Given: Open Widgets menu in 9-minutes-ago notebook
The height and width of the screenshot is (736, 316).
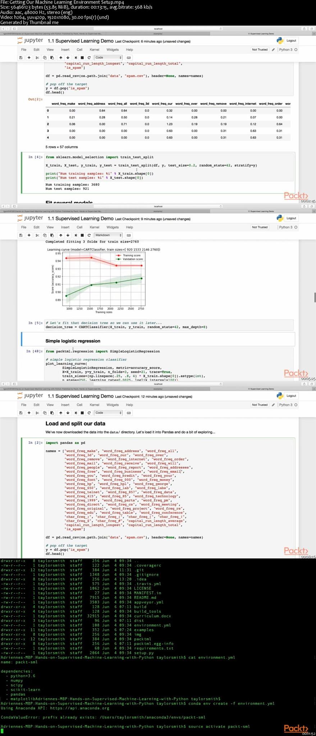Looking at the screenshot, I should click(113, 227).
